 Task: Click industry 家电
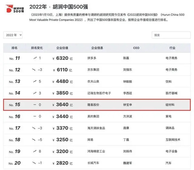pyautogui.click(x=168, y=116)
